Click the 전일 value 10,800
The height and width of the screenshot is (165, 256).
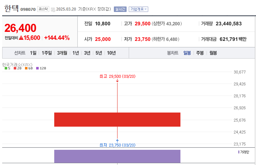click(x=103, y=24)
